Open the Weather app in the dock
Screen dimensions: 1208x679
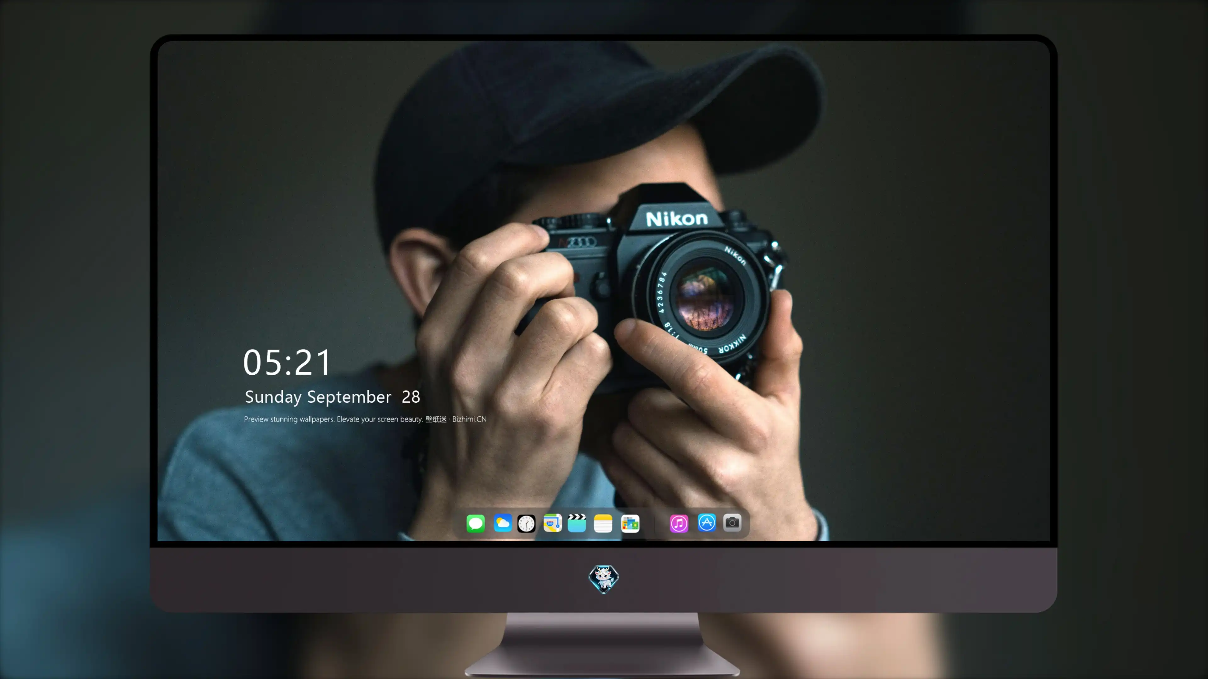click(x=503, y=523)
